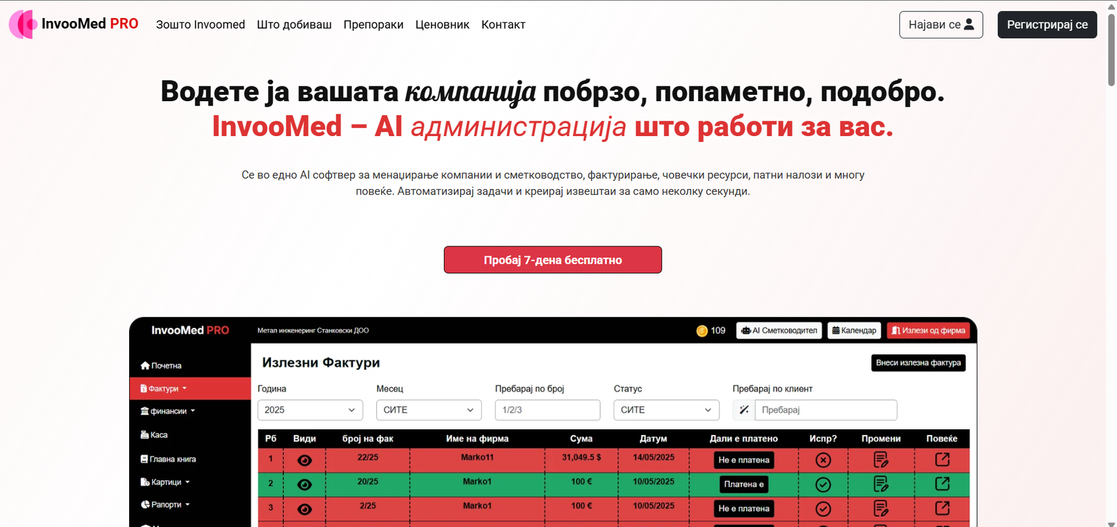Toggle corrected status X for invoice 22/25
The image size is (1117, 527).
(x=823, y=460)
